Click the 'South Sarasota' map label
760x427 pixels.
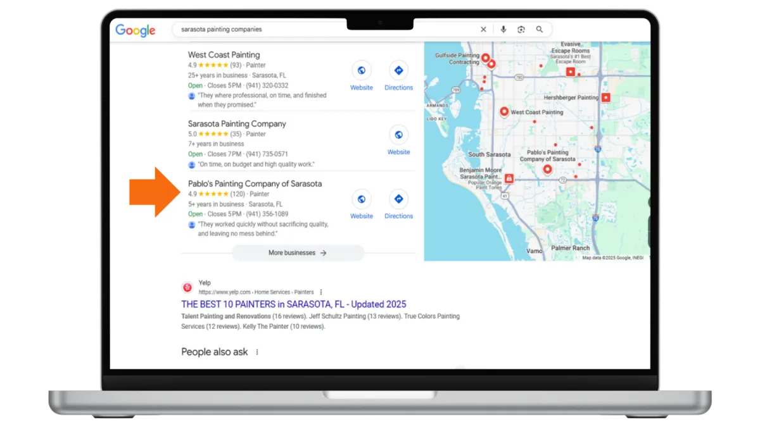pos(489,154)
